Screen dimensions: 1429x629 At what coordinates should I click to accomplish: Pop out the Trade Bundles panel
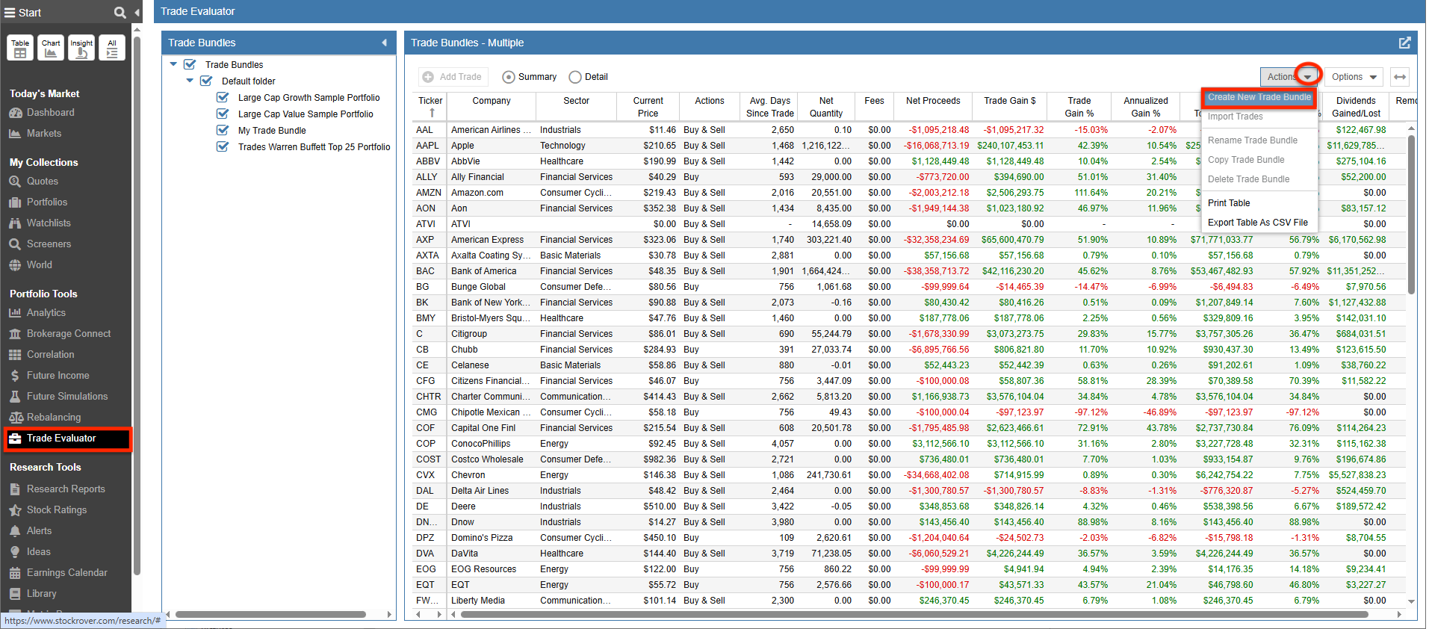1404,43
